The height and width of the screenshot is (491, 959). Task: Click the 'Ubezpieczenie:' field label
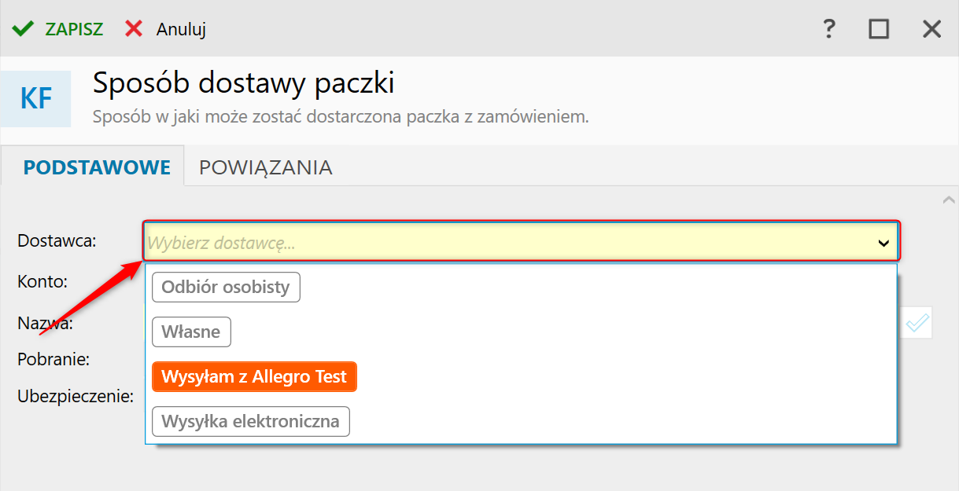tap(76, 396)
